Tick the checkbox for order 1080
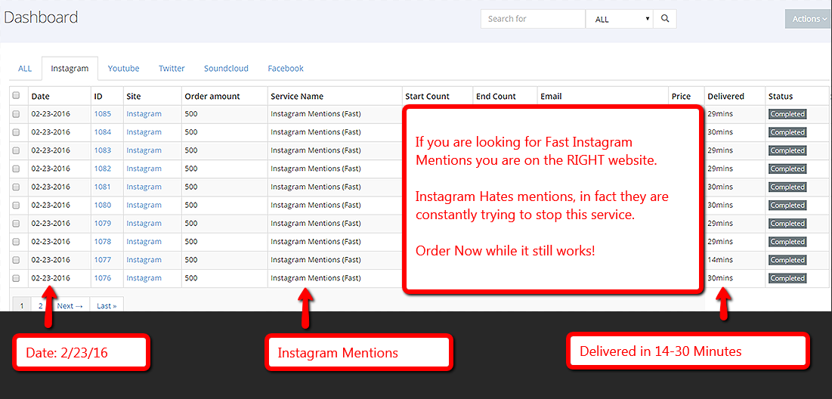 (x=16, y=205)
